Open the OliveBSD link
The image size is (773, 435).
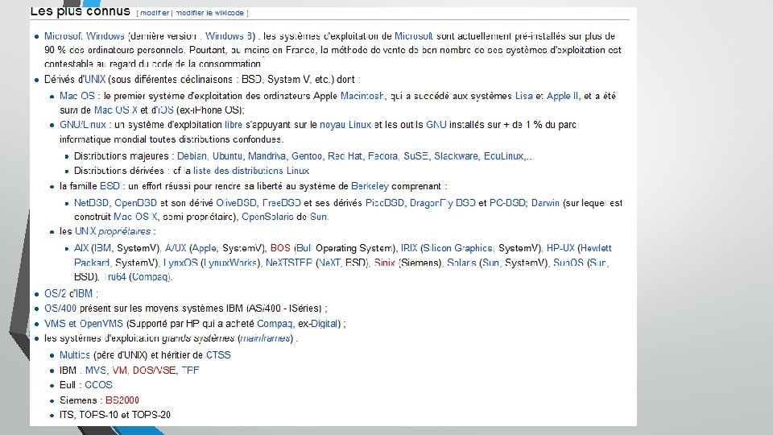[236, 203]
